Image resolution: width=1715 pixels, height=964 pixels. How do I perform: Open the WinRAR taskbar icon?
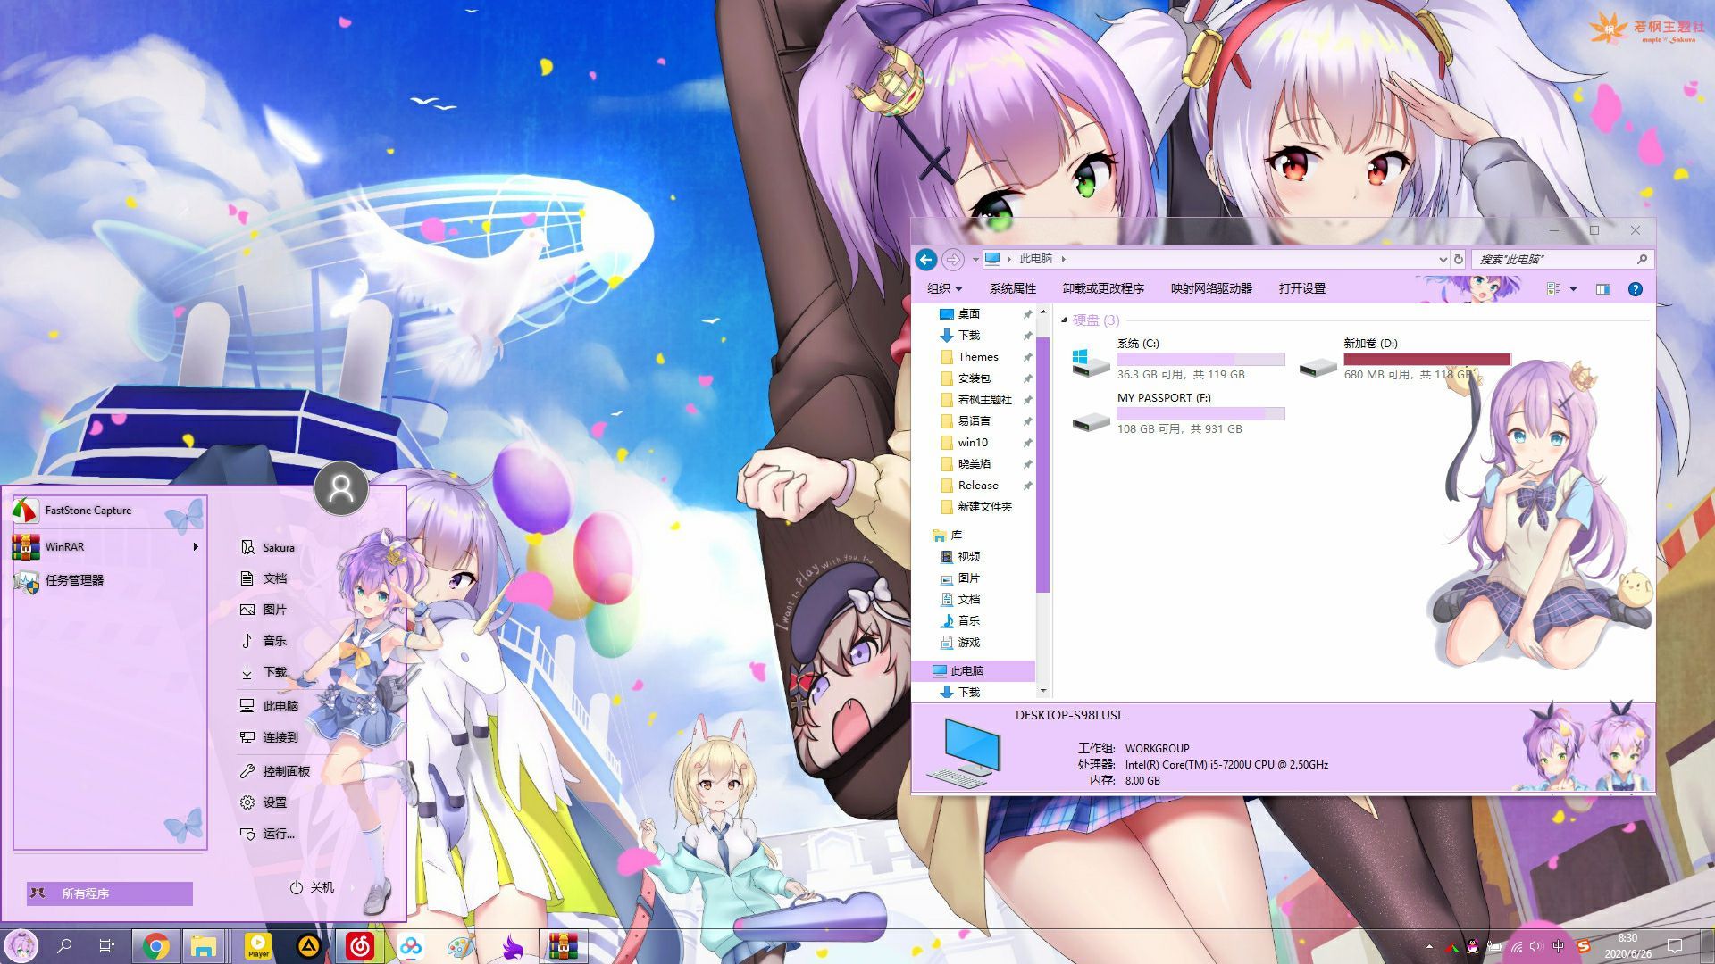[564, 946]
